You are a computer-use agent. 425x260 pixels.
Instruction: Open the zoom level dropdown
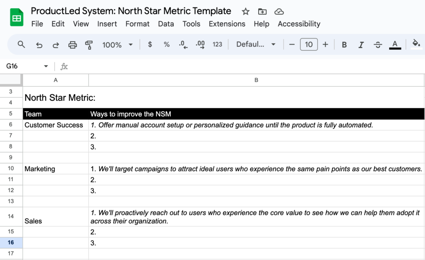point(117,44)
